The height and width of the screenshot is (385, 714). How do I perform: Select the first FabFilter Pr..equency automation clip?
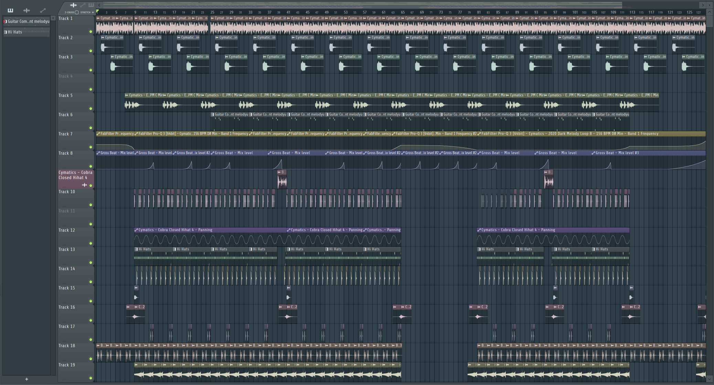[115, 141]
